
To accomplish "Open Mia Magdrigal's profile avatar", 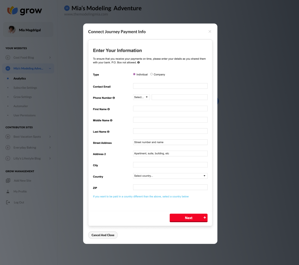I will point(12,30).
